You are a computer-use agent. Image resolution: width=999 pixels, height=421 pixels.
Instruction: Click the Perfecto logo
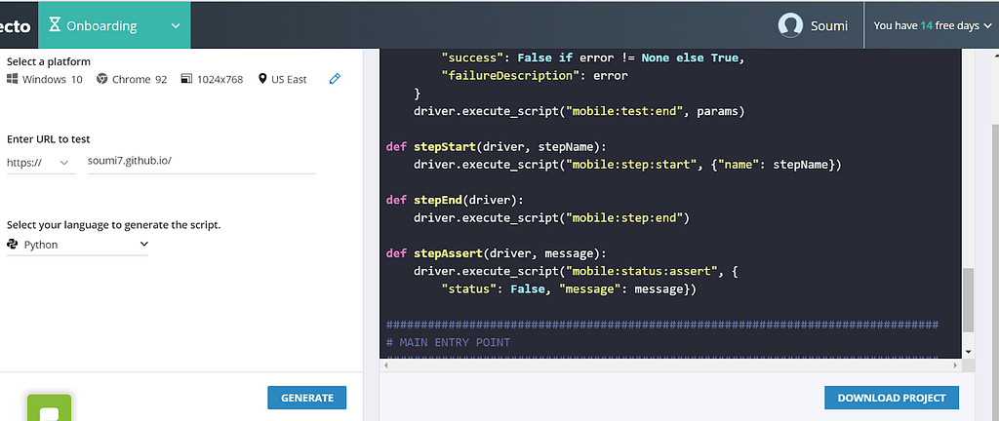pos(16,26)
